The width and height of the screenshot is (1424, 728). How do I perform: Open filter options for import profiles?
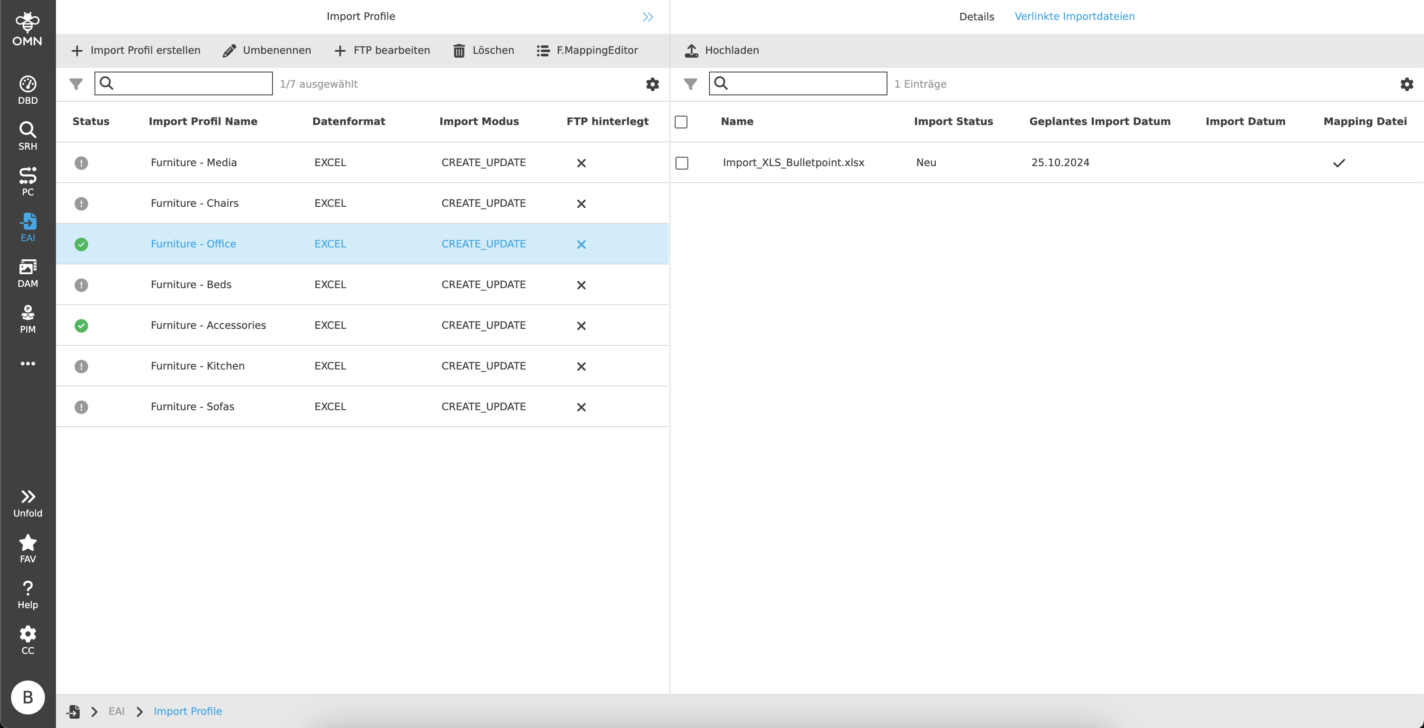point(76,84)
